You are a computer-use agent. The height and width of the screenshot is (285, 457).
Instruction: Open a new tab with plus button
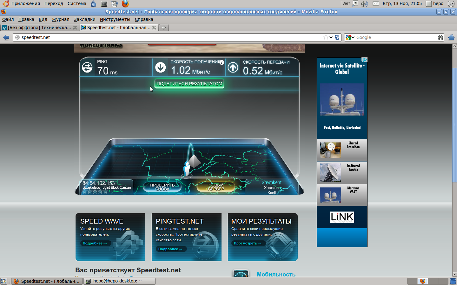(164, 28)
